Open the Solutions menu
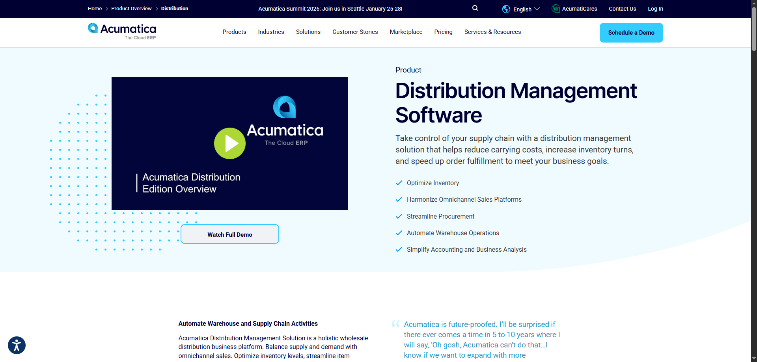This screenshot has height=362, width=757. (308, 32)
